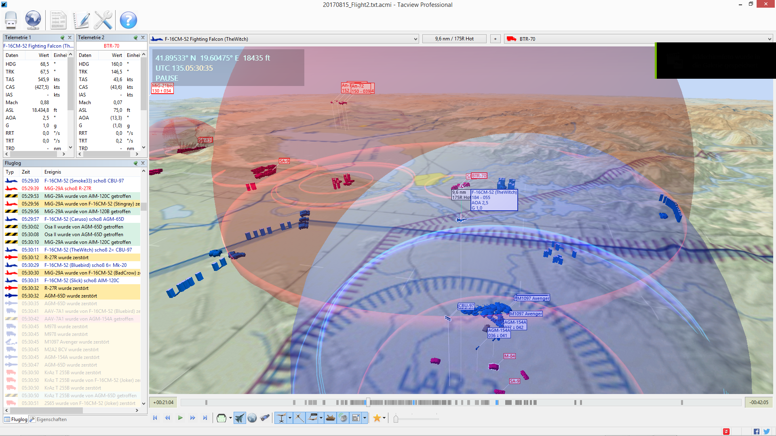Select log entry MiG-29A schoß R-27R

click(72, 189)
